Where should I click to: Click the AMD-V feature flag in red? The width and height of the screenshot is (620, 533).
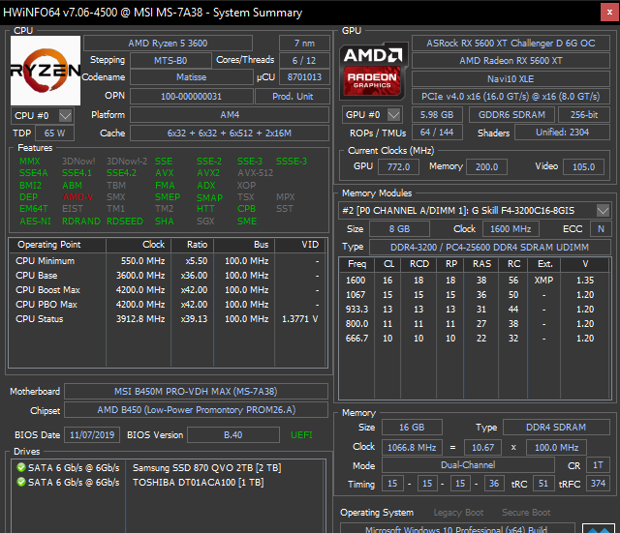point(77,196)
